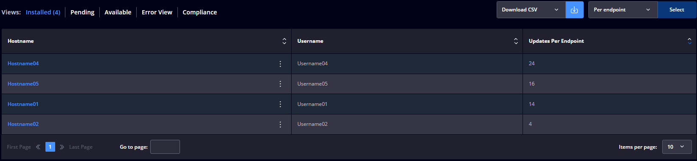This screenshot has width=697, height=161.
Task: Click the Select button
Action: coord(677,10)
